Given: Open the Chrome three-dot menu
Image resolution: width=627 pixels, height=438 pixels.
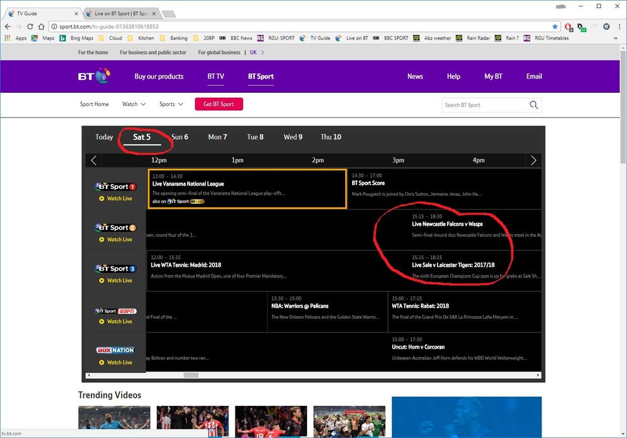Looking at the screenshot, I should coord(620,26).
